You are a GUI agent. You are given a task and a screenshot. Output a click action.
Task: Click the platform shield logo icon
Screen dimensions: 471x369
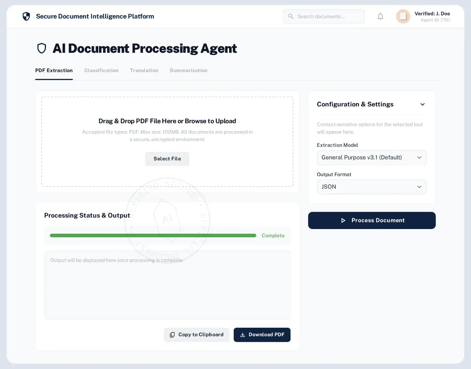(x=26, y=16)
